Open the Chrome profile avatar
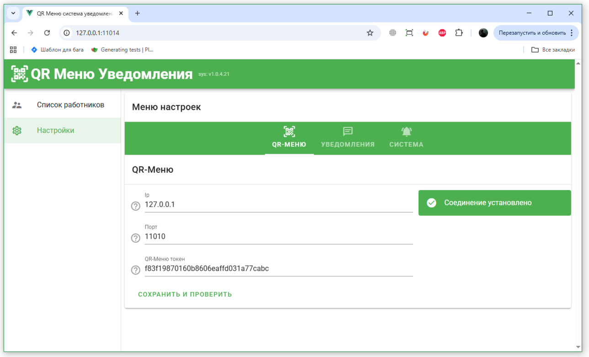 pos(483,33)
